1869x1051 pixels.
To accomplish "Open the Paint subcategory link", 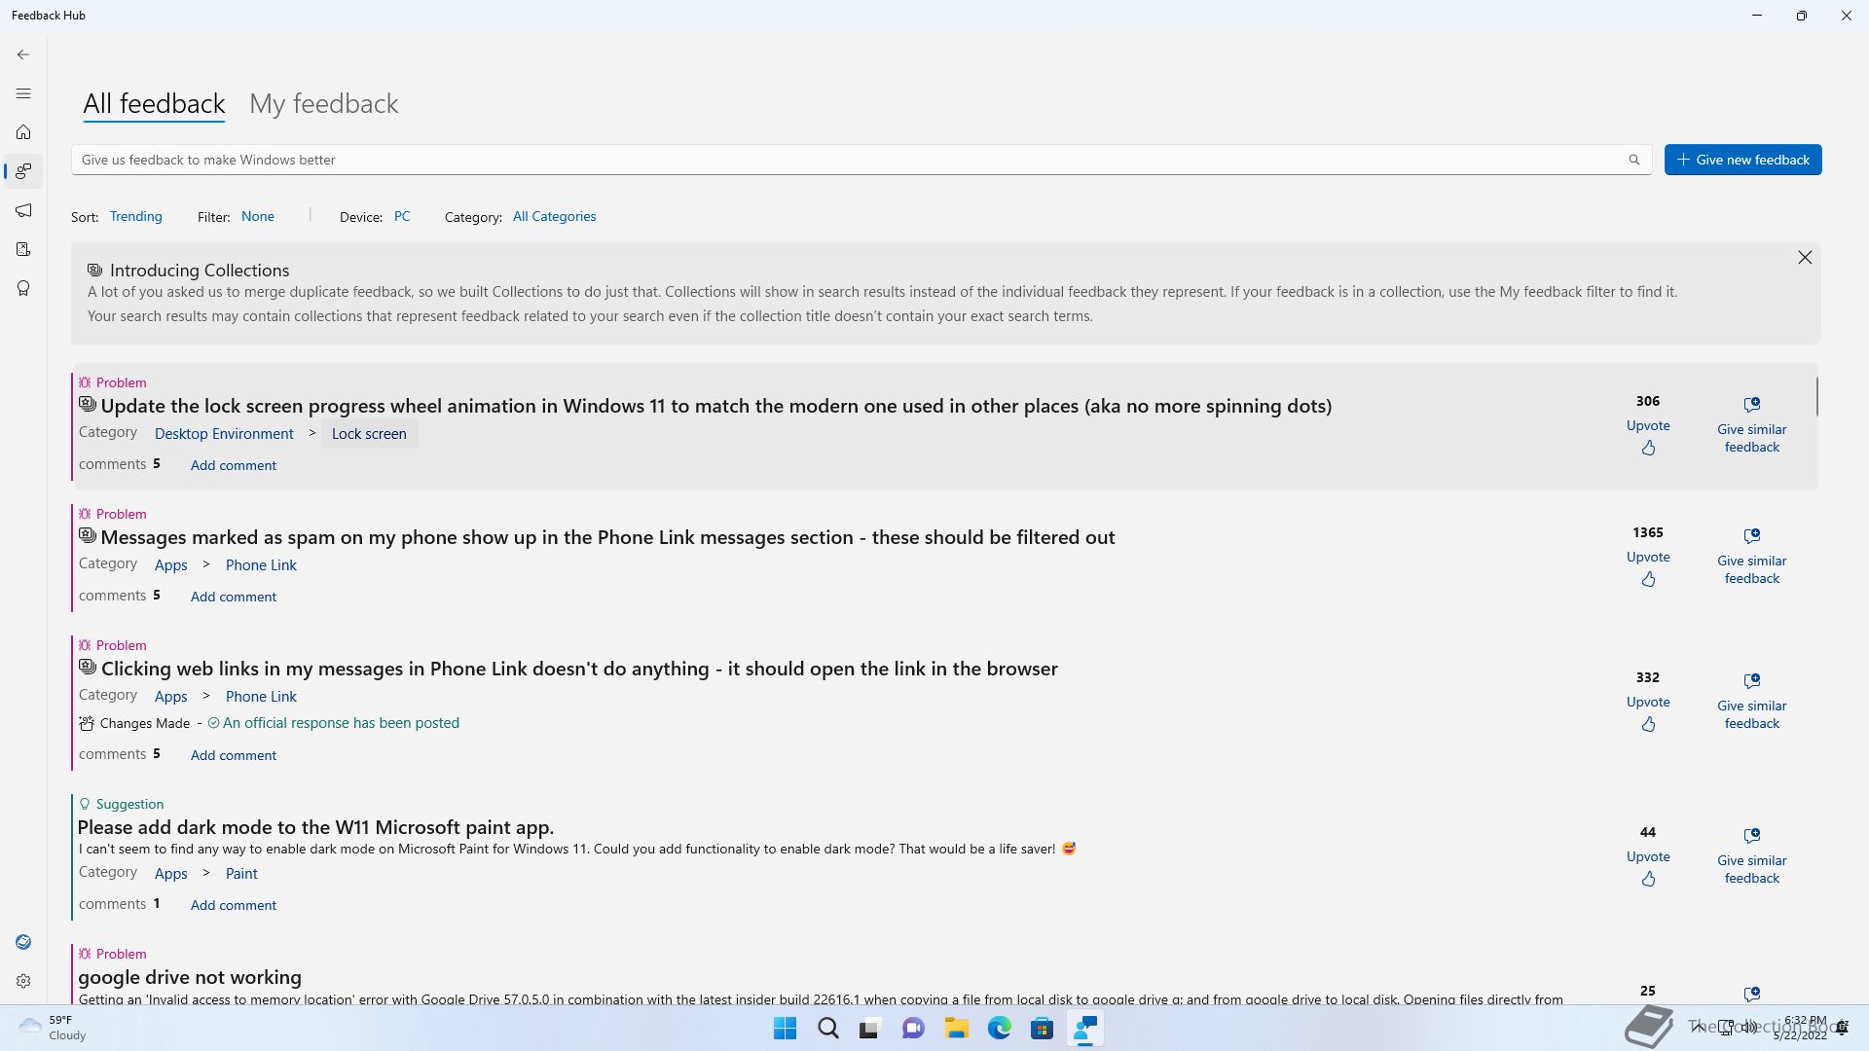I will click(x=241, y=874).
